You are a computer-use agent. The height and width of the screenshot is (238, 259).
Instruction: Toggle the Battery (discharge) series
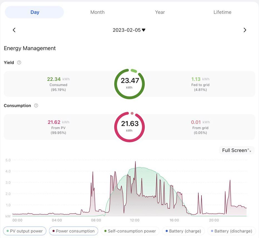coord(231,231)
